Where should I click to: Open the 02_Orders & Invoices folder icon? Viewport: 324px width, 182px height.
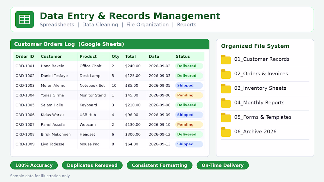click(226, 74)
